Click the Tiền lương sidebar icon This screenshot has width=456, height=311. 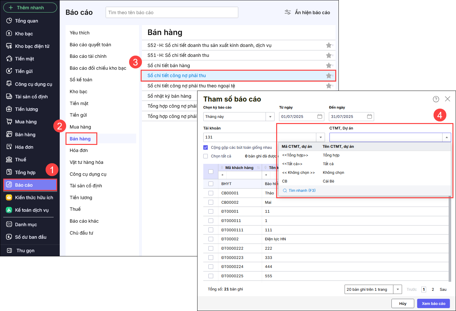(9, 109)
